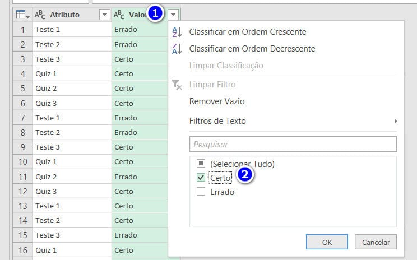Click the Errado value in row 15
The image size is (417, 260).
(x=140, y=235)
